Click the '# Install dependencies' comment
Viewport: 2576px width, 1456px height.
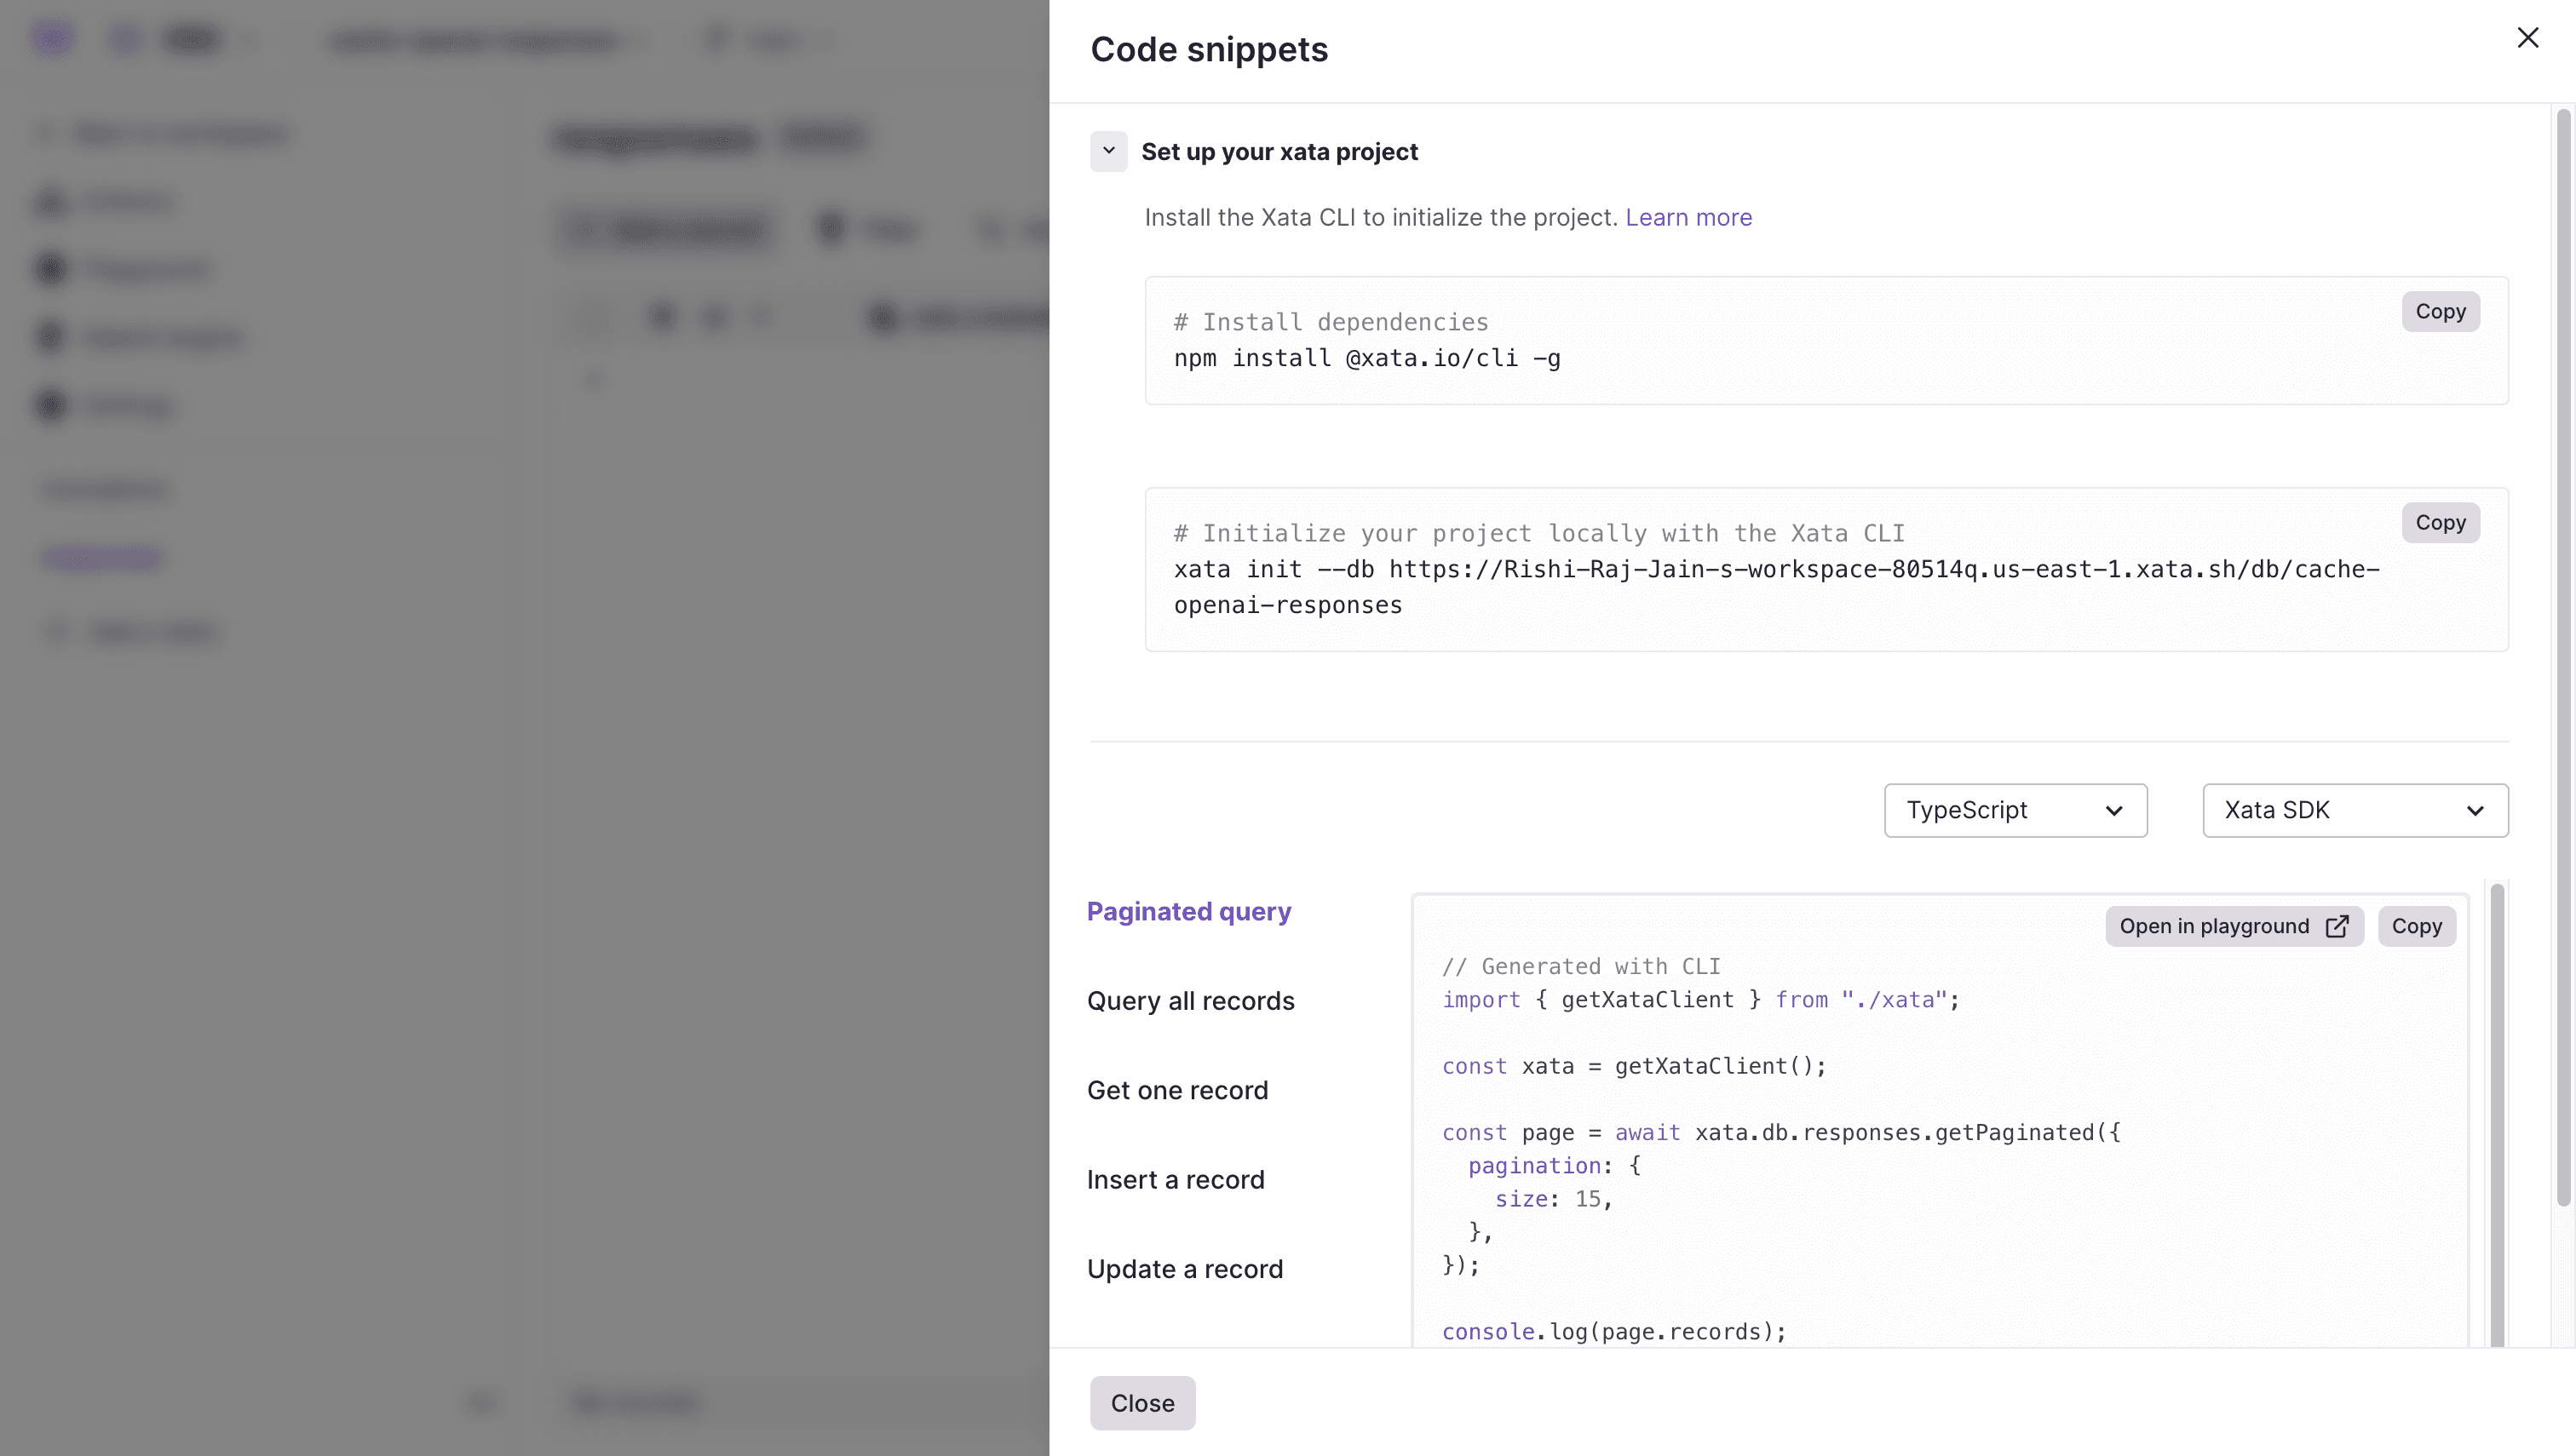(x=1331, y=322)
